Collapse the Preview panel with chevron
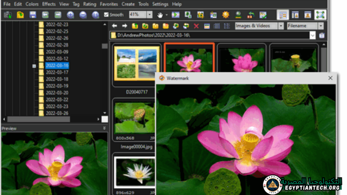 (x=104, y=128)
